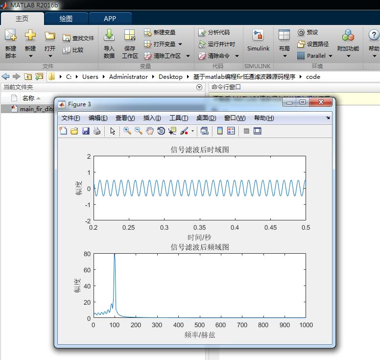This screenshot has width=380, height=360.
Task: Click the New Figure toolbar icon
Action: click(63, 131)
